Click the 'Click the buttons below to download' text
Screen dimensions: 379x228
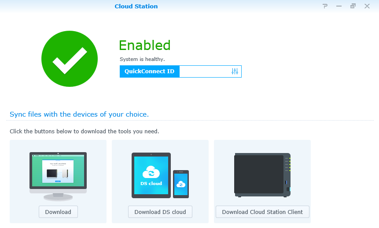85,131
